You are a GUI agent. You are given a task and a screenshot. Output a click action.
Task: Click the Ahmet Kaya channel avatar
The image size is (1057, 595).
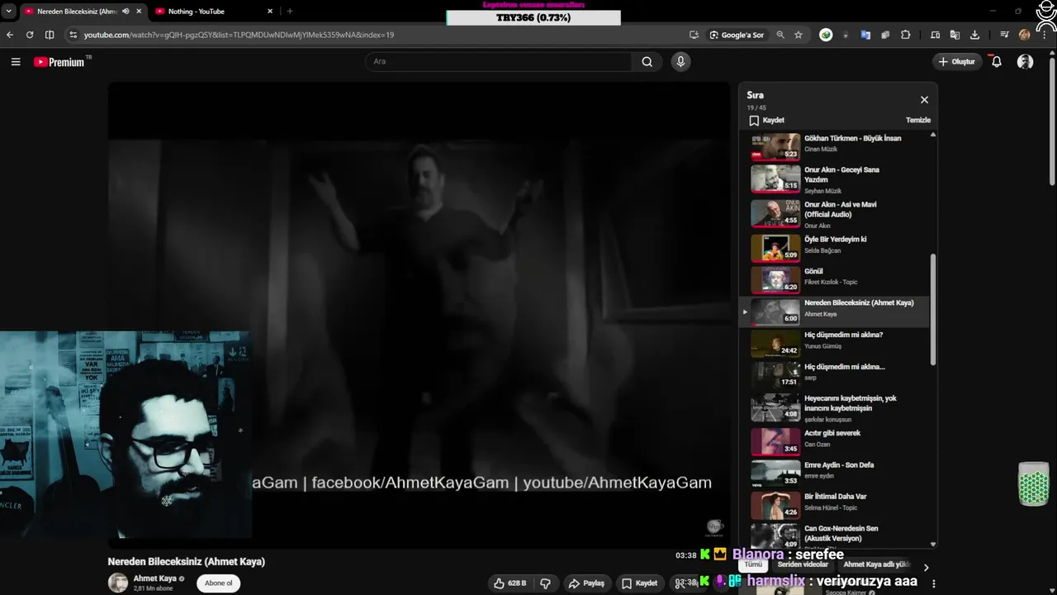click(118, 583)
